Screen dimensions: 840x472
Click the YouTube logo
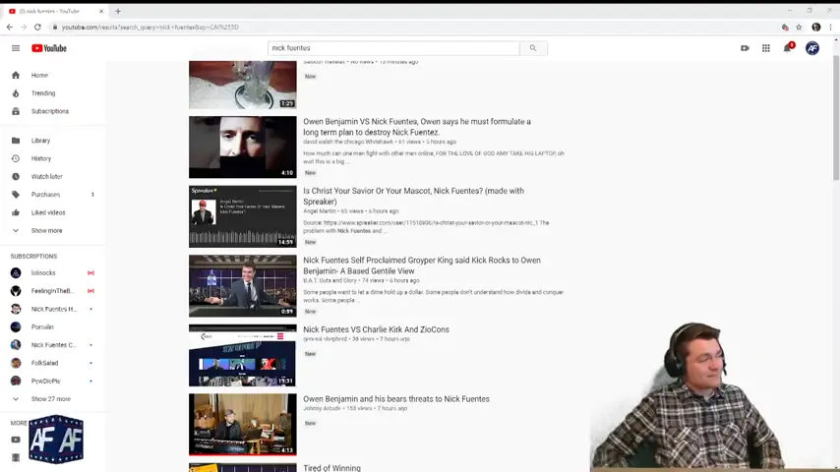tap(49, 48)
